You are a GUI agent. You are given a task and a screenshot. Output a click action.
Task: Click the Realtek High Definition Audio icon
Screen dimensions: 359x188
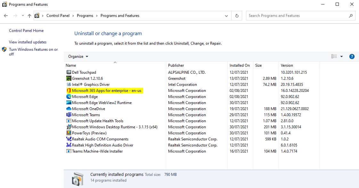(x=69, y=145)
